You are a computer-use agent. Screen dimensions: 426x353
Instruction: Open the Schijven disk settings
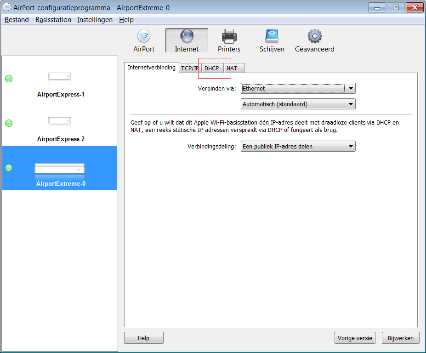272,40
